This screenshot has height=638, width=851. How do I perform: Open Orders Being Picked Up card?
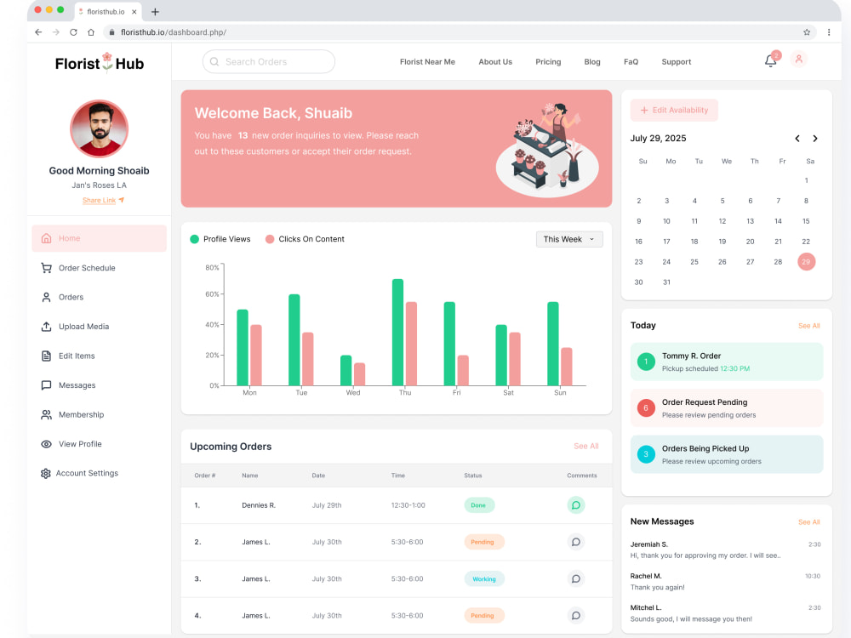[x=727, y=454]
